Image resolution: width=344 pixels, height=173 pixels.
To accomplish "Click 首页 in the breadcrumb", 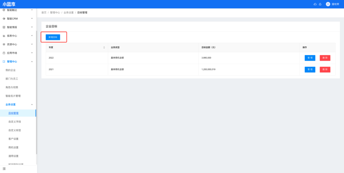I will tap(44, 12).
